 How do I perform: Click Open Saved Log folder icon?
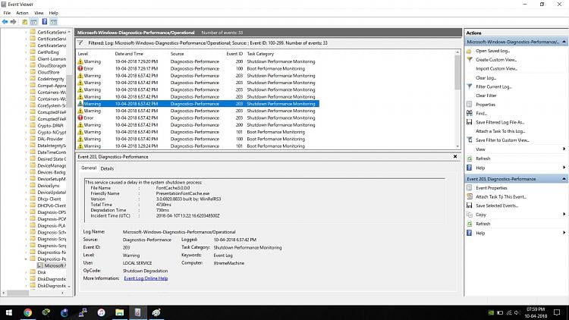pyautogui.click(x=469, y=51)
